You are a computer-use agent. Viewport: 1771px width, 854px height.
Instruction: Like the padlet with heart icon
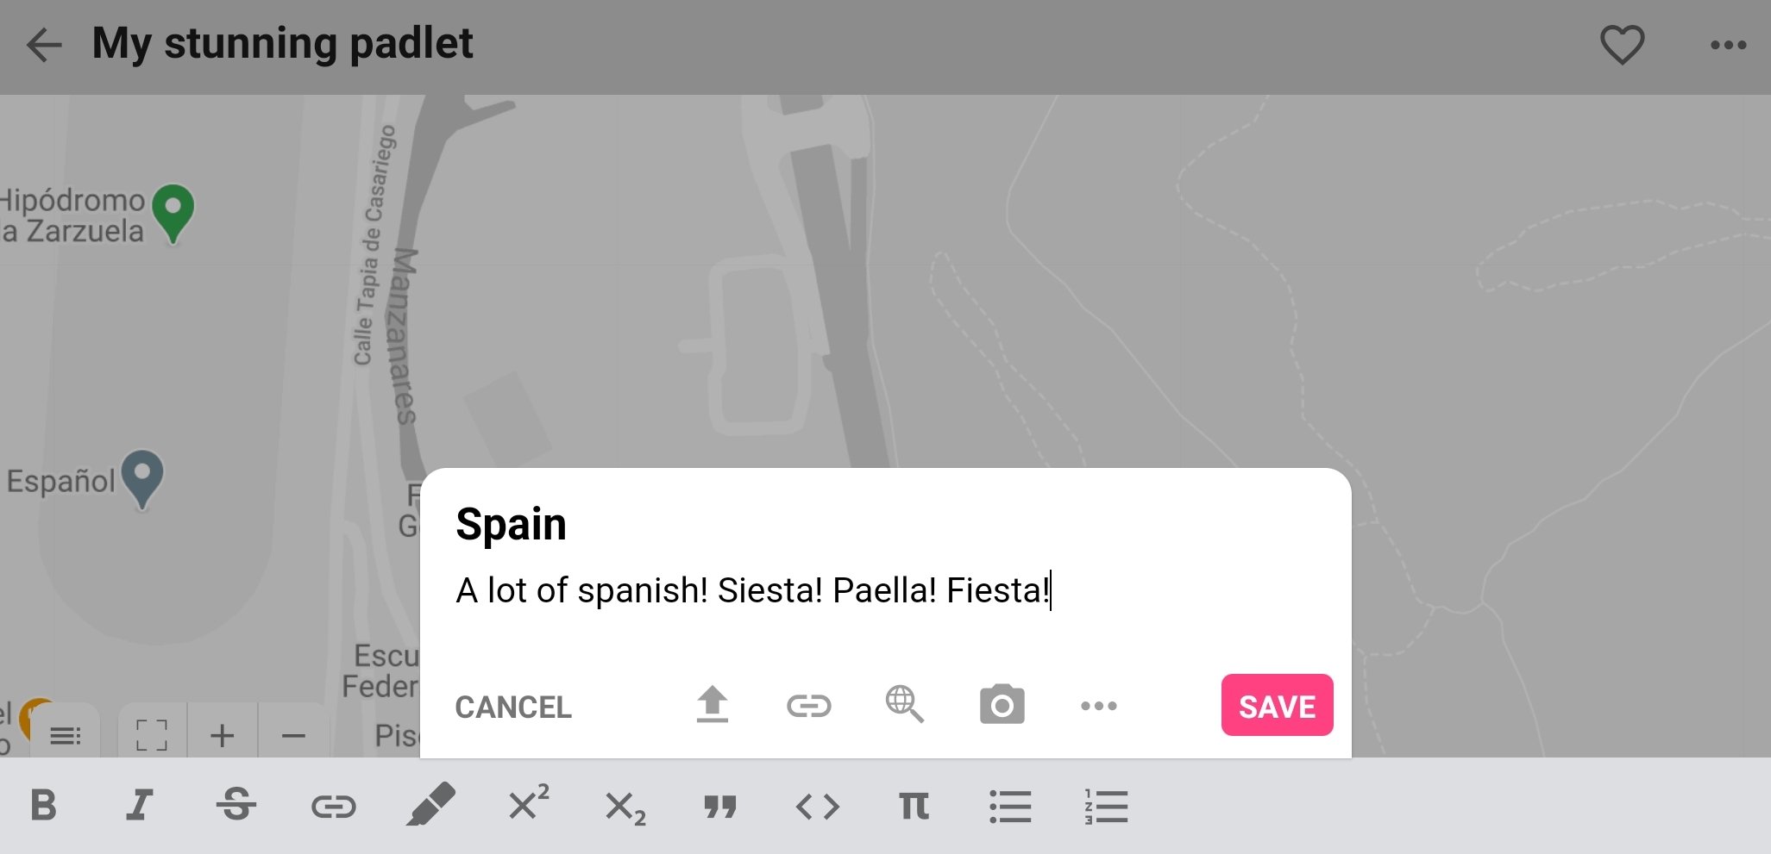tap(1622, 45)
